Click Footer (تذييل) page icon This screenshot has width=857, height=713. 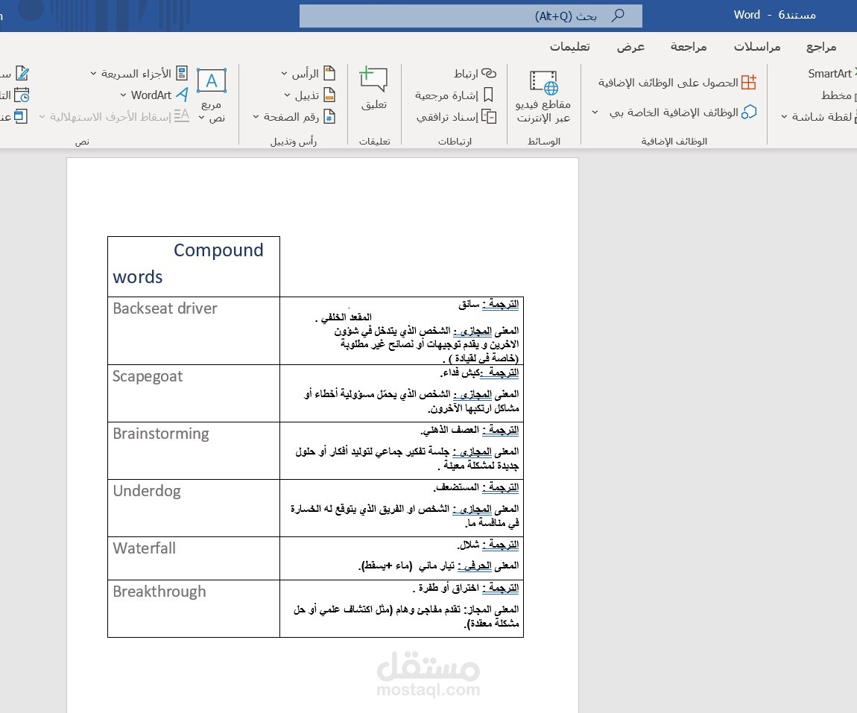point(329,95)
